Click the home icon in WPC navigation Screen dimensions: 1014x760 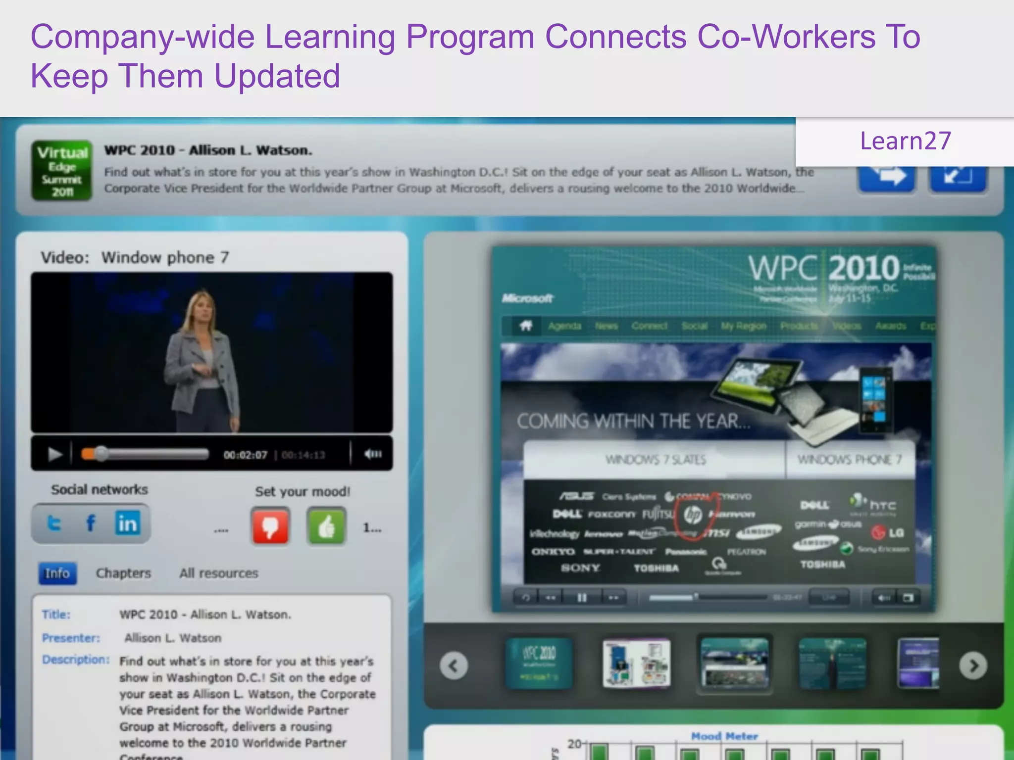point(526,326)
